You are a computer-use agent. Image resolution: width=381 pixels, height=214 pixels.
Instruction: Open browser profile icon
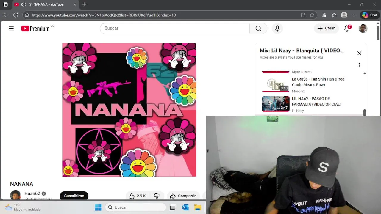click(x=344, y=15)
